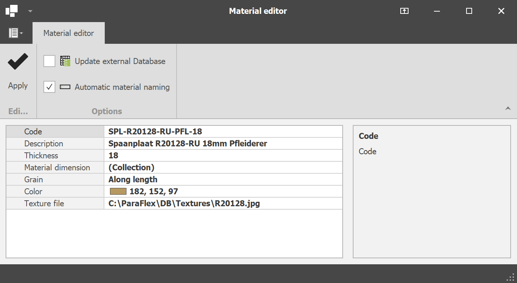
Task: Select the Material editor tab
Action: (68, 33)
